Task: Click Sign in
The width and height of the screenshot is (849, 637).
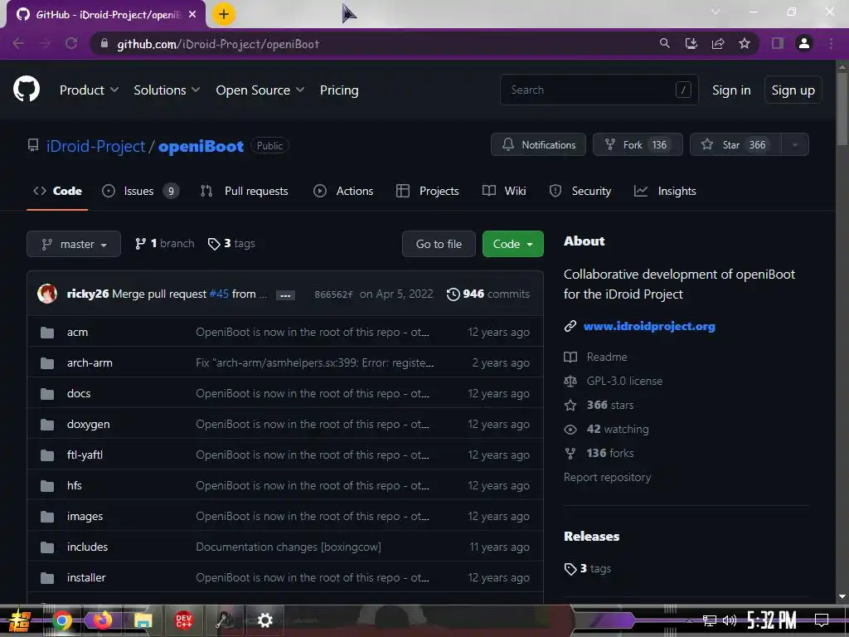Action: [731, 90]
